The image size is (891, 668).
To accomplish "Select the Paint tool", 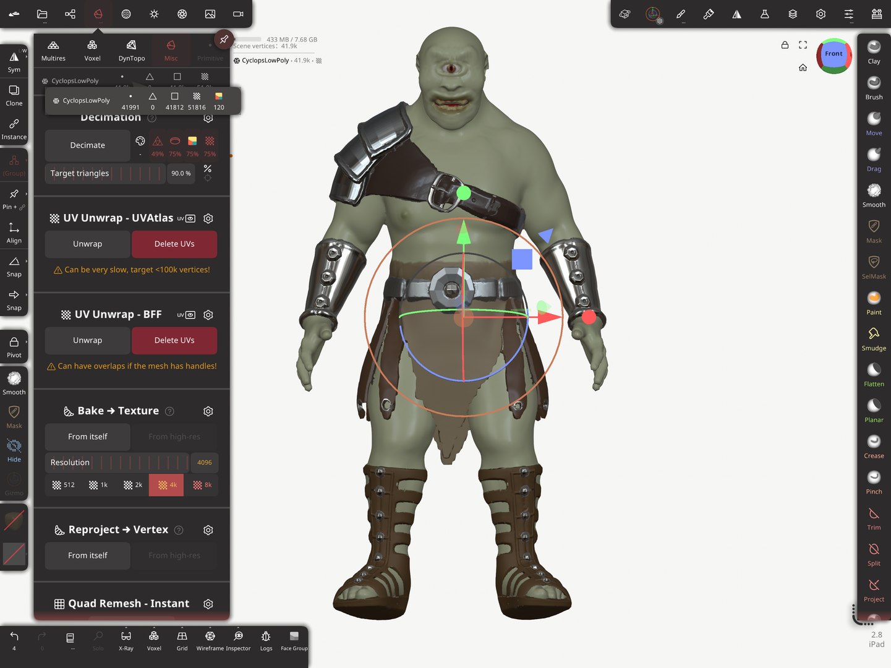I will pyautogui.click(x=874, y=303).
